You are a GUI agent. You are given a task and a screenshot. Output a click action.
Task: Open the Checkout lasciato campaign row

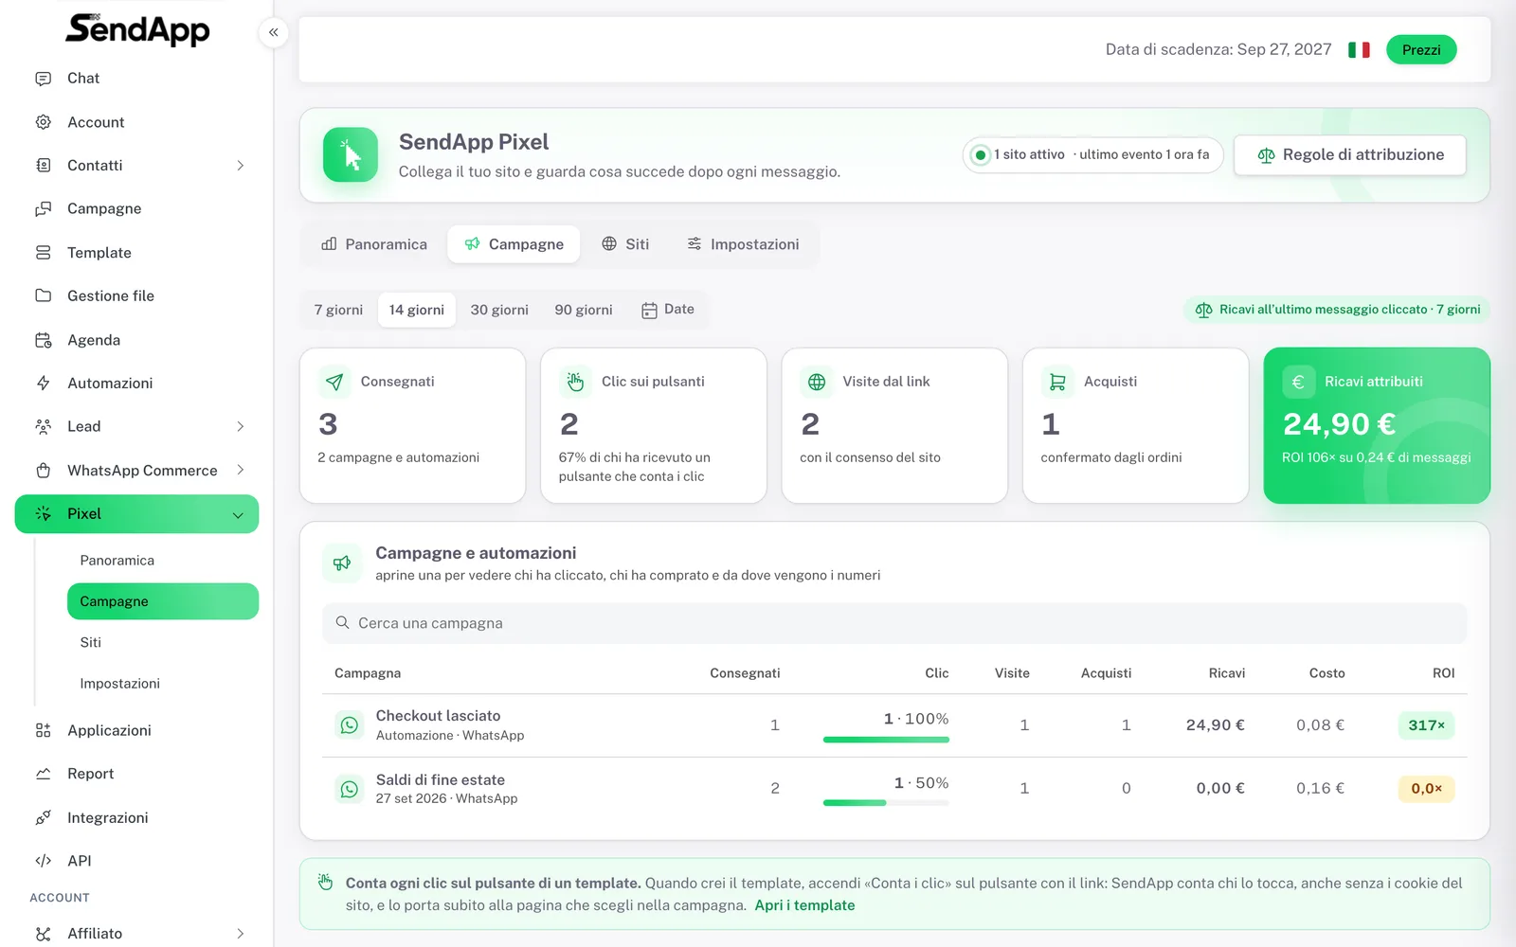click(x=894, y=725)
